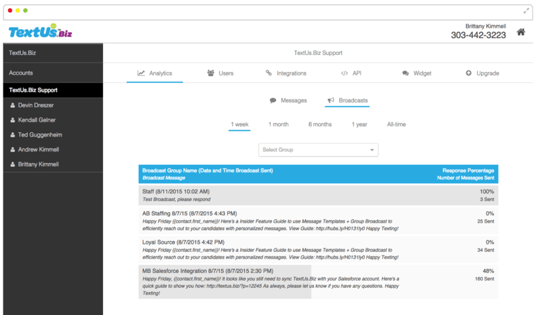
Task: Click Loyal Source (8/7/2015 4:42 PM) row title
Action: (183, 242)
